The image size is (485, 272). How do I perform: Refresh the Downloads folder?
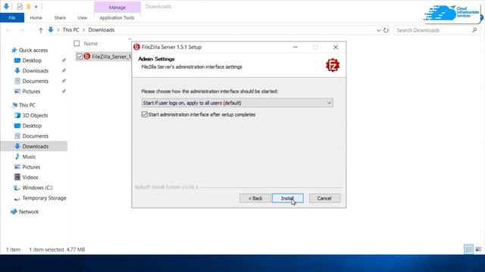[386, 30]
